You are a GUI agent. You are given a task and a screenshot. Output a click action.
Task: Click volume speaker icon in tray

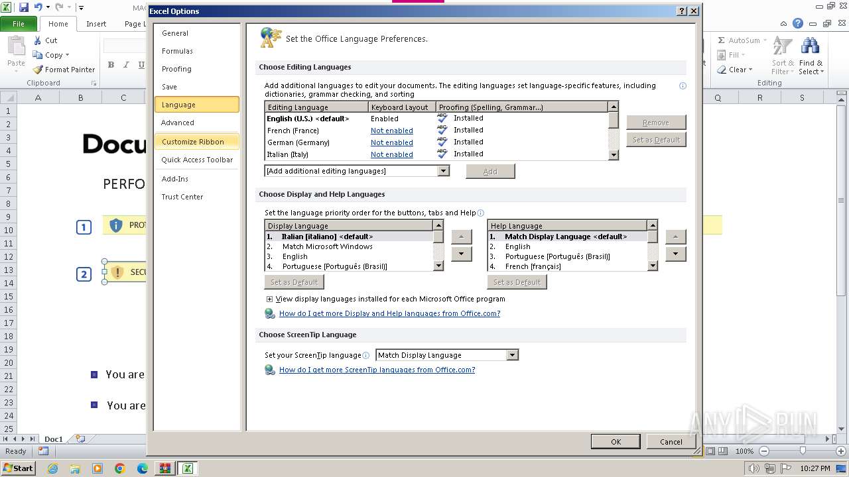754,468
